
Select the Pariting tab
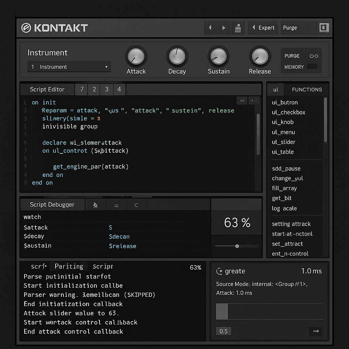[x=69, y=266]
